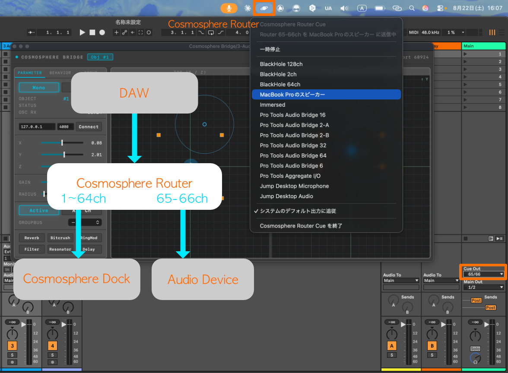Viewport: 508px width, 373px height.
Task: Click the Connect button in Cosmosphere Bridge
Action: pyautogui.click(x=89, y=126)
